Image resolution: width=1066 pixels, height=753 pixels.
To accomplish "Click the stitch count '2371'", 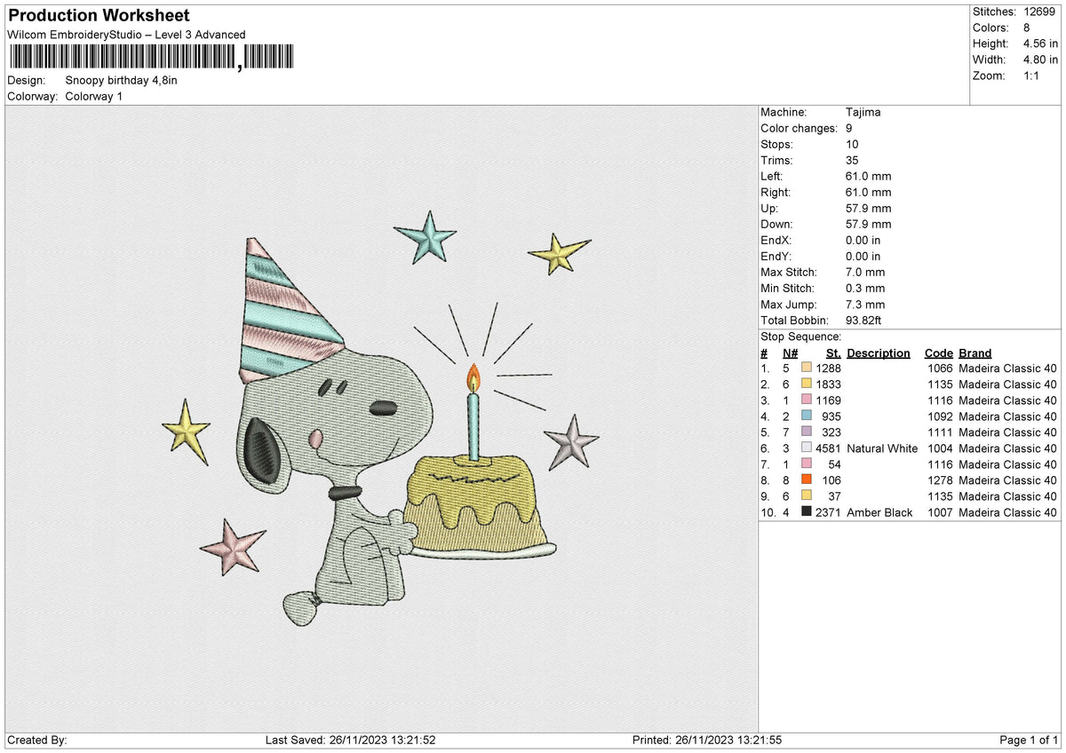I will [x=828, y=512].
